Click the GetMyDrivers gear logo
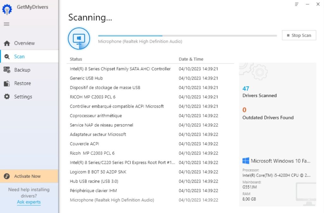Screen dimensions: 324x213 pos(7,9)
